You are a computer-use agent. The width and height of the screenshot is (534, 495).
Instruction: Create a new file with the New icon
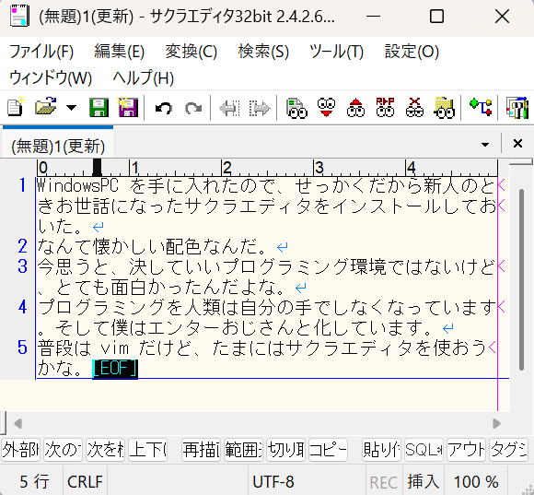[x=16, y=108]
